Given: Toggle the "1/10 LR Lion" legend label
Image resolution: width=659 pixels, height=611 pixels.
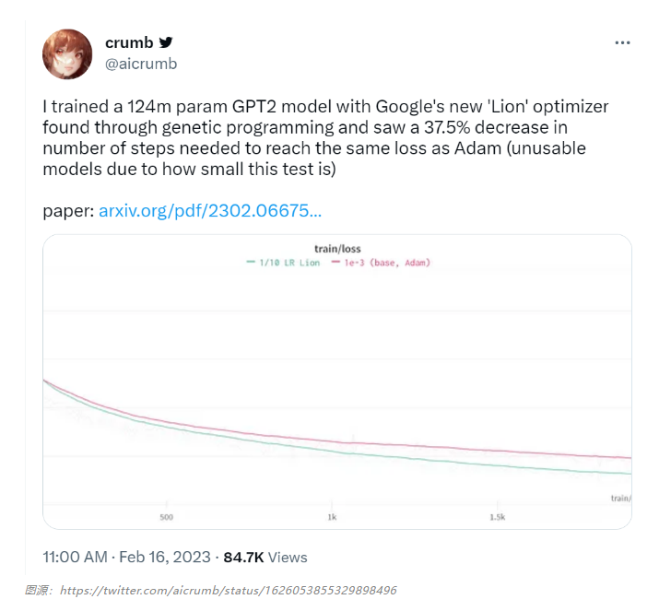Looking at the screenshot, I should click(289, 263).
